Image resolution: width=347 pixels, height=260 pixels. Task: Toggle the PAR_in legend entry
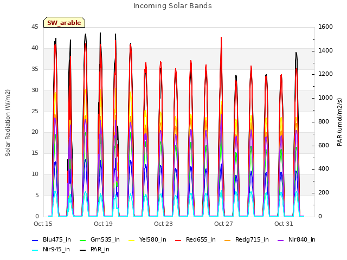point(94,249)
